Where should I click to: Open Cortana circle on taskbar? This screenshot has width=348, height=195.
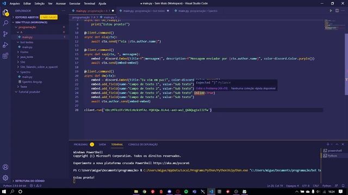[x=20, y=191]
